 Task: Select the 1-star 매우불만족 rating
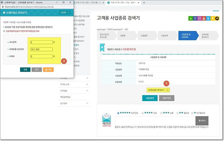(192, 113)
